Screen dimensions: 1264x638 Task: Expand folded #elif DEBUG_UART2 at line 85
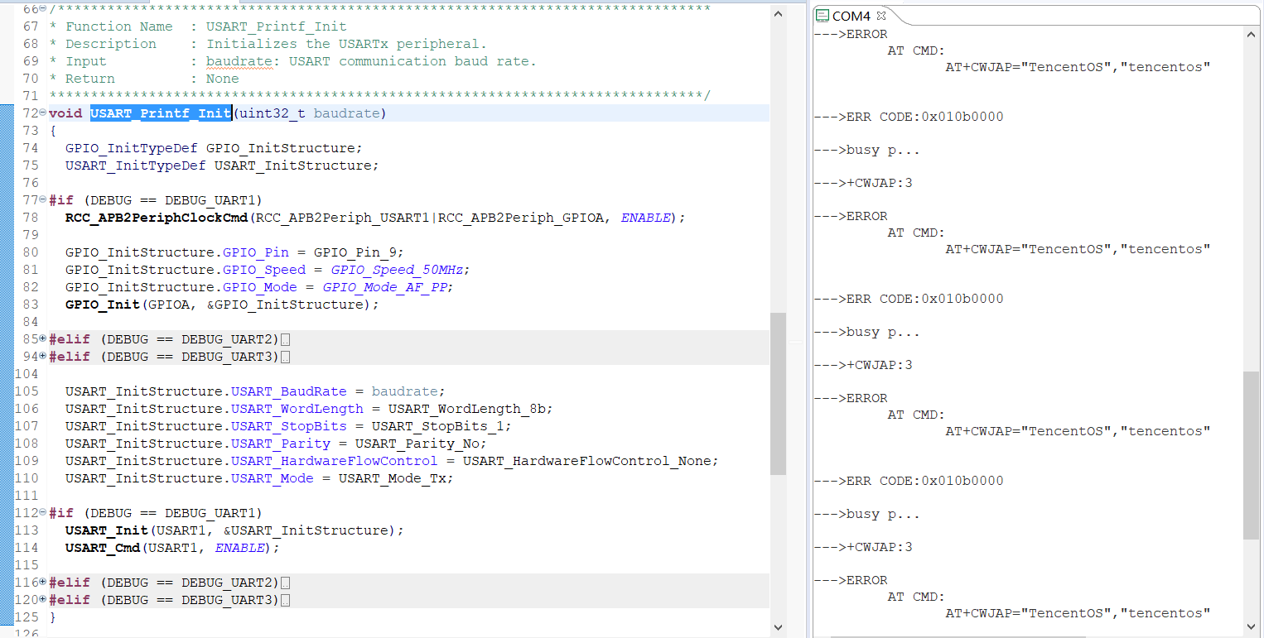(43, 339)
